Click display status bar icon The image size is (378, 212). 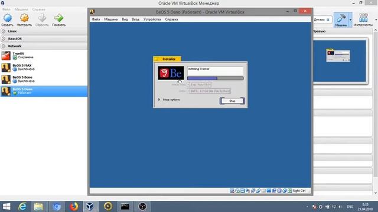[x=269, y=191]
